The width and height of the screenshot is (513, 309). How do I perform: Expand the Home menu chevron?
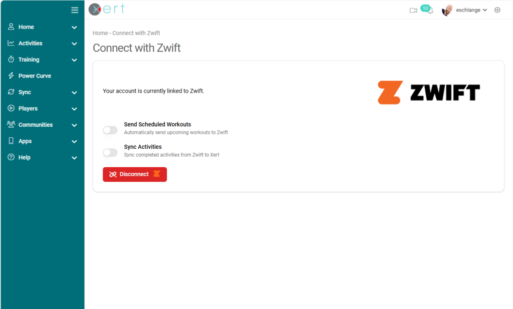74,28
